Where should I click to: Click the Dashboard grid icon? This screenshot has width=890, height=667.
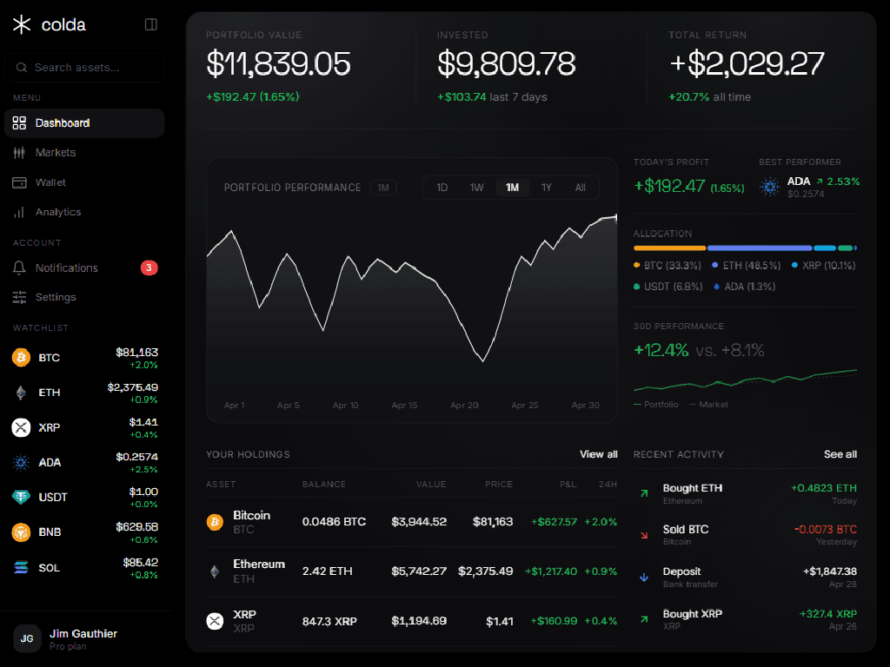tap(19, 123)
